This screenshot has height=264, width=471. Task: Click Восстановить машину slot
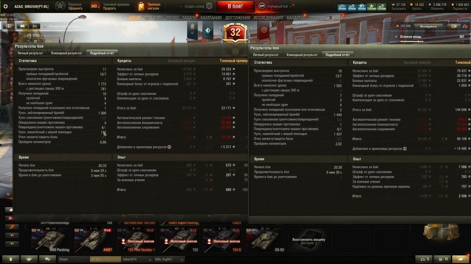308,240
